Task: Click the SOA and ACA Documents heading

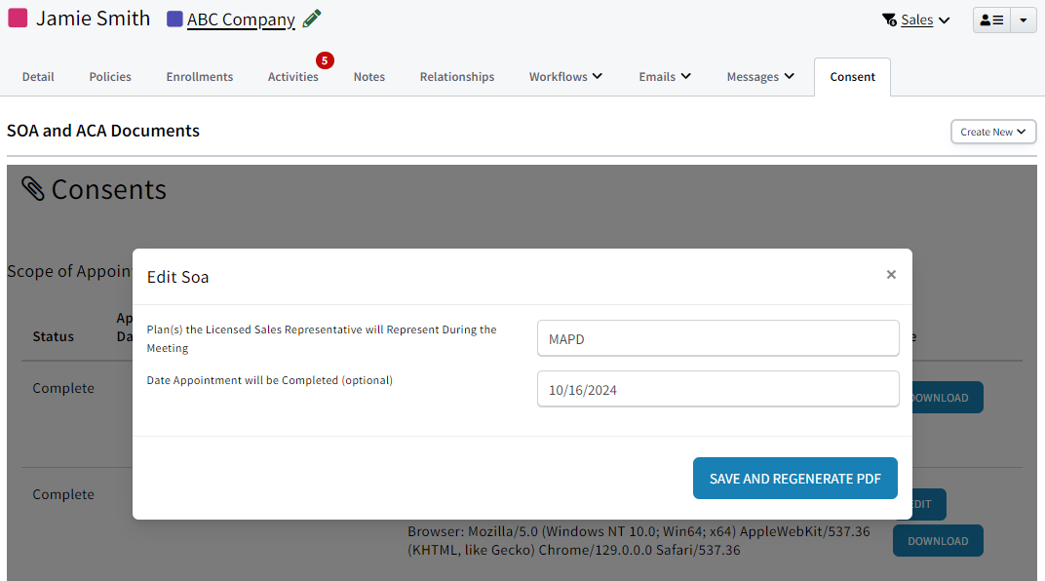Action: 103,131
